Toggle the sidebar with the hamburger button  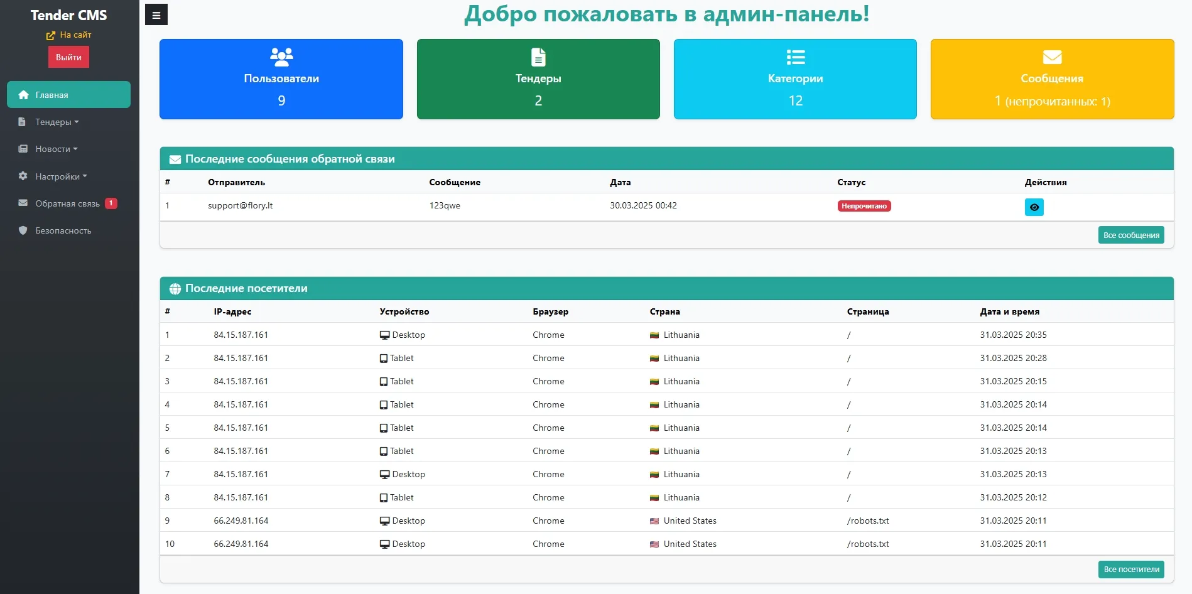[x=156, y=14]
